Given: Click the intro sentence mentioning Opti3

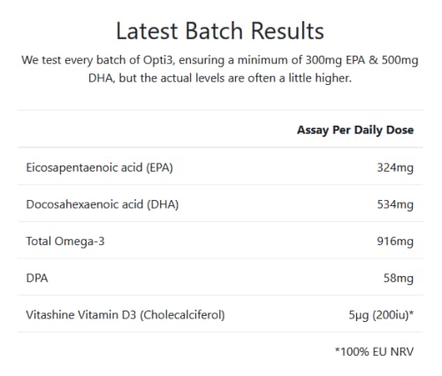Looking at the screenshot, I should [220, 69].
